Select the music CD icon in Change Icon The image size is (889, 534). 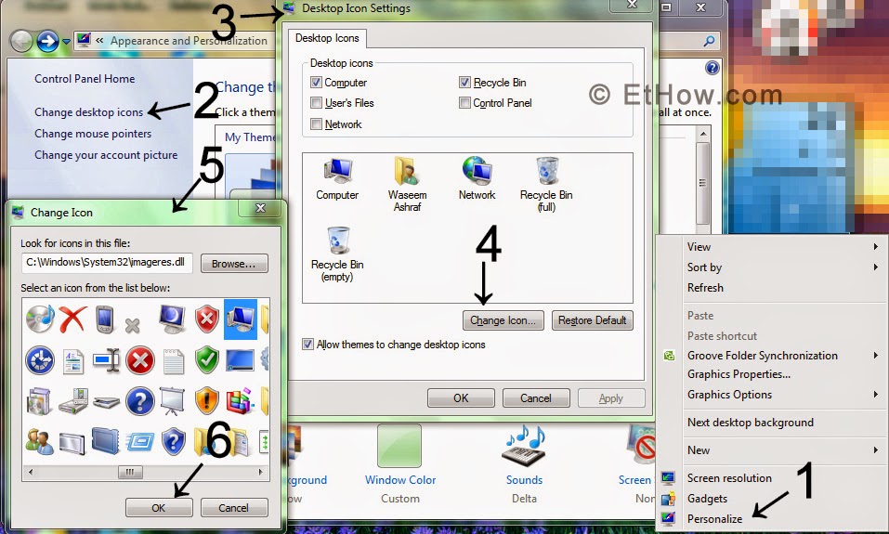(40, 319)
